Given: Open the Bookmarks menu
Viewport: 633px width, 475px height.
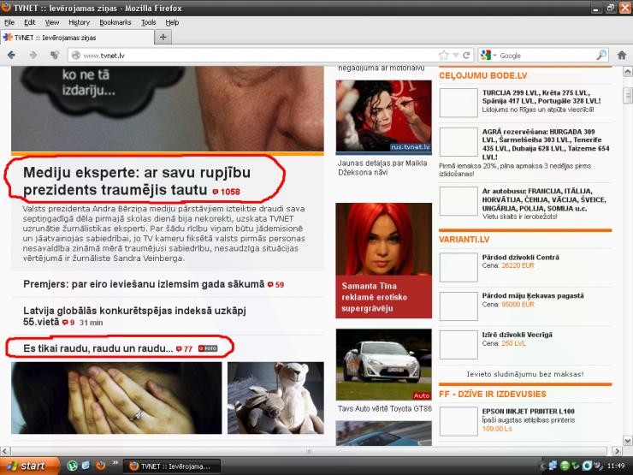Looking at the screenshot, I should [x=115, y=21].
